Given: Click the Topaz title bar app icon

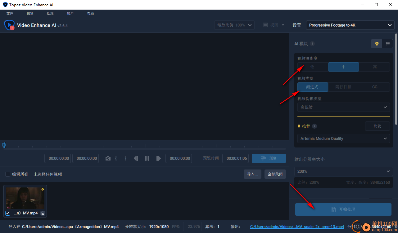Looking at the screenshot, I should pyautogui.click(x=5, y=5).
